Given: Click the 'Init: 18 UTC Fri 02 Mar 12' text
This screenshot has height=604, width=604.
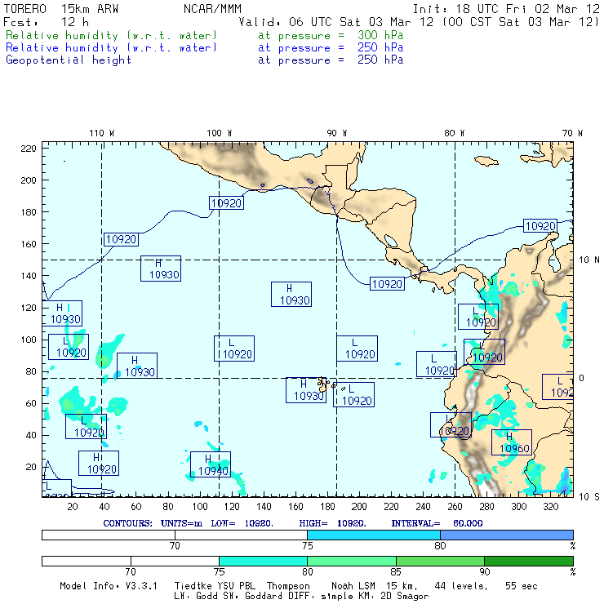Looking at the screenshot, I should click(506, 9).
